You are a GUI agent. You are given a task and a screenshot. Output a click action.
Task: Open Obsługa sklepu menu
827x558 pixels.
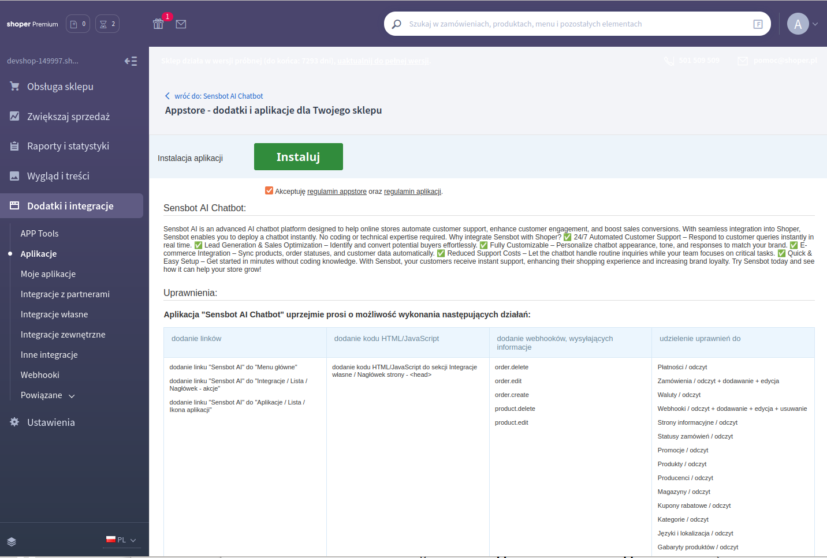click(x=60, y=87)
